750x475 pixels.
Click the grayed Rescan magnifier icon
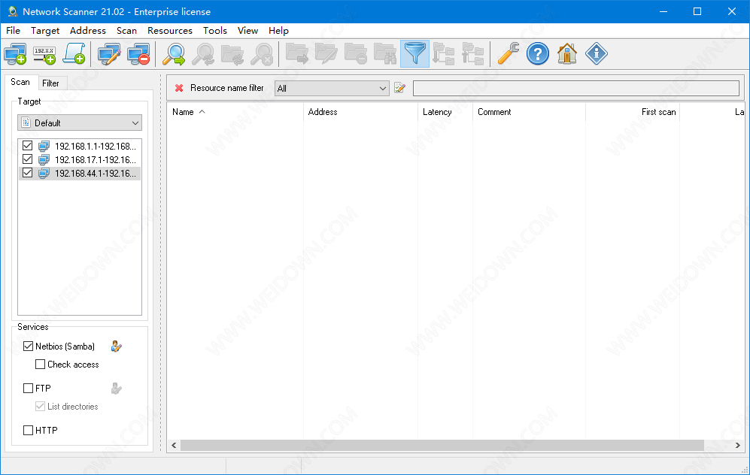click(x=203, y=53)
